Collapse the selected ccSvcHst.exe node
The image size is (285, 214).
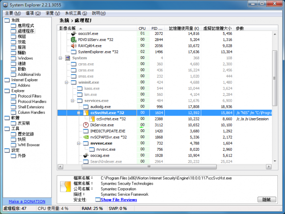(x=78, y=113)
